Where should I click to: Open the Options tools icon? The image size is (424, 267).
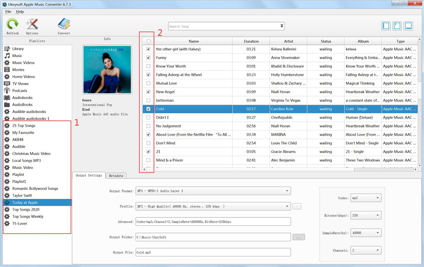[32, 24]
